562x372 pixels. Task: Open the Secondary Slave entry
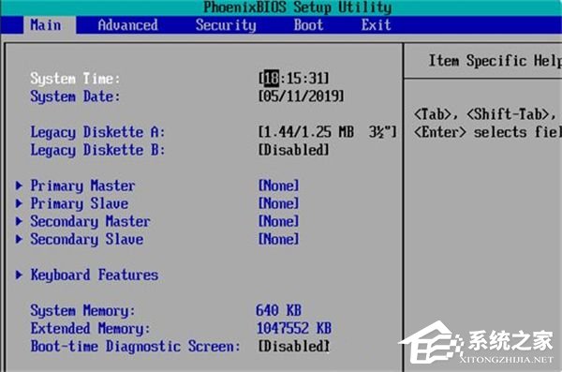coord(86,239)
